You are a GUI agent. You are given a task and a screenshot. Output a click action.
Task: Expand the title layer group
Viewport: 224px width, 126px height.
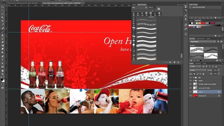(194, 78)
